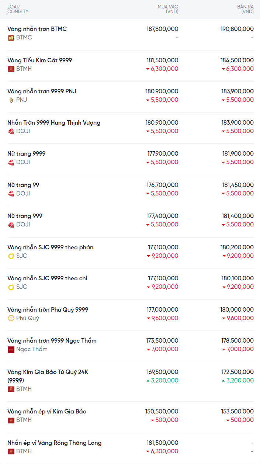
Task: Click the BÁN RA column header
Action: tap(245, 9)
